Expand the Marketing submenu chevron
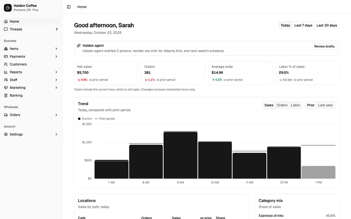The image size is (351, 219). tap(56, 88)
